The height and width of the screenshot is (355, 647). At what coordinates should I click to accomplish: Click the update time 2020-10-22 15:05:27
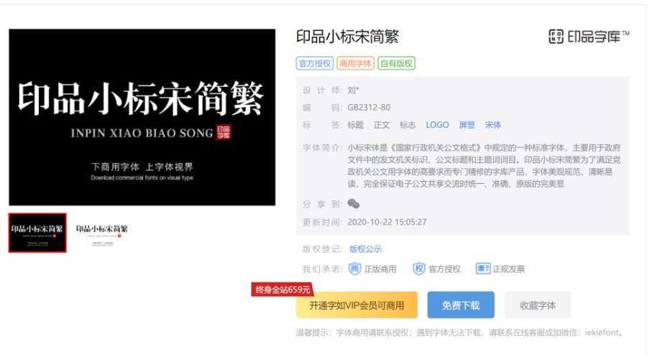point(387,222)
